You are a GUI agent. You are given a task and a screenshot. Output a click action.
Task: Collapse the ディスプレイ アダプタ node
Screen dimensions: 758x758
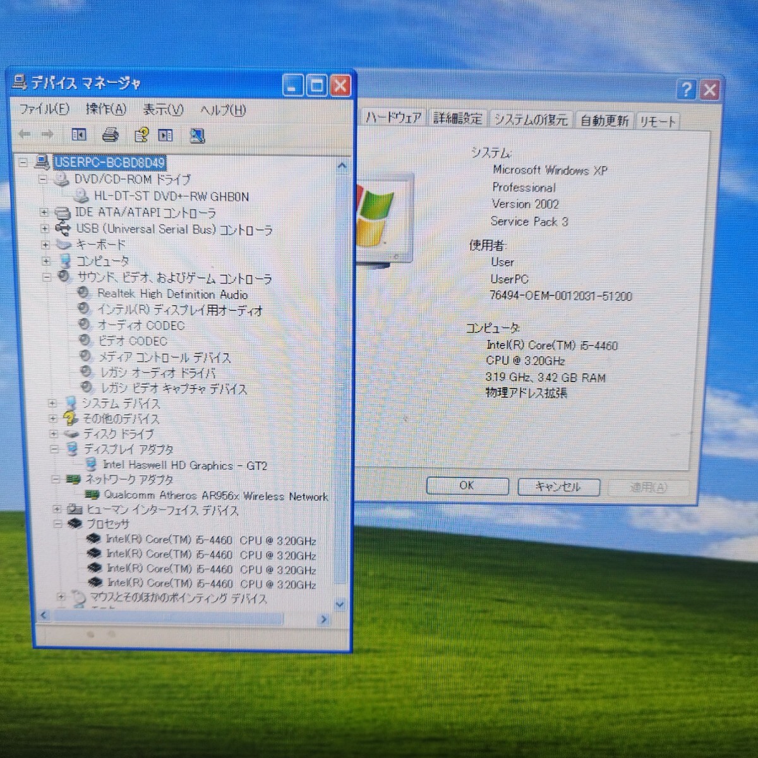click(x=54, y=449)
